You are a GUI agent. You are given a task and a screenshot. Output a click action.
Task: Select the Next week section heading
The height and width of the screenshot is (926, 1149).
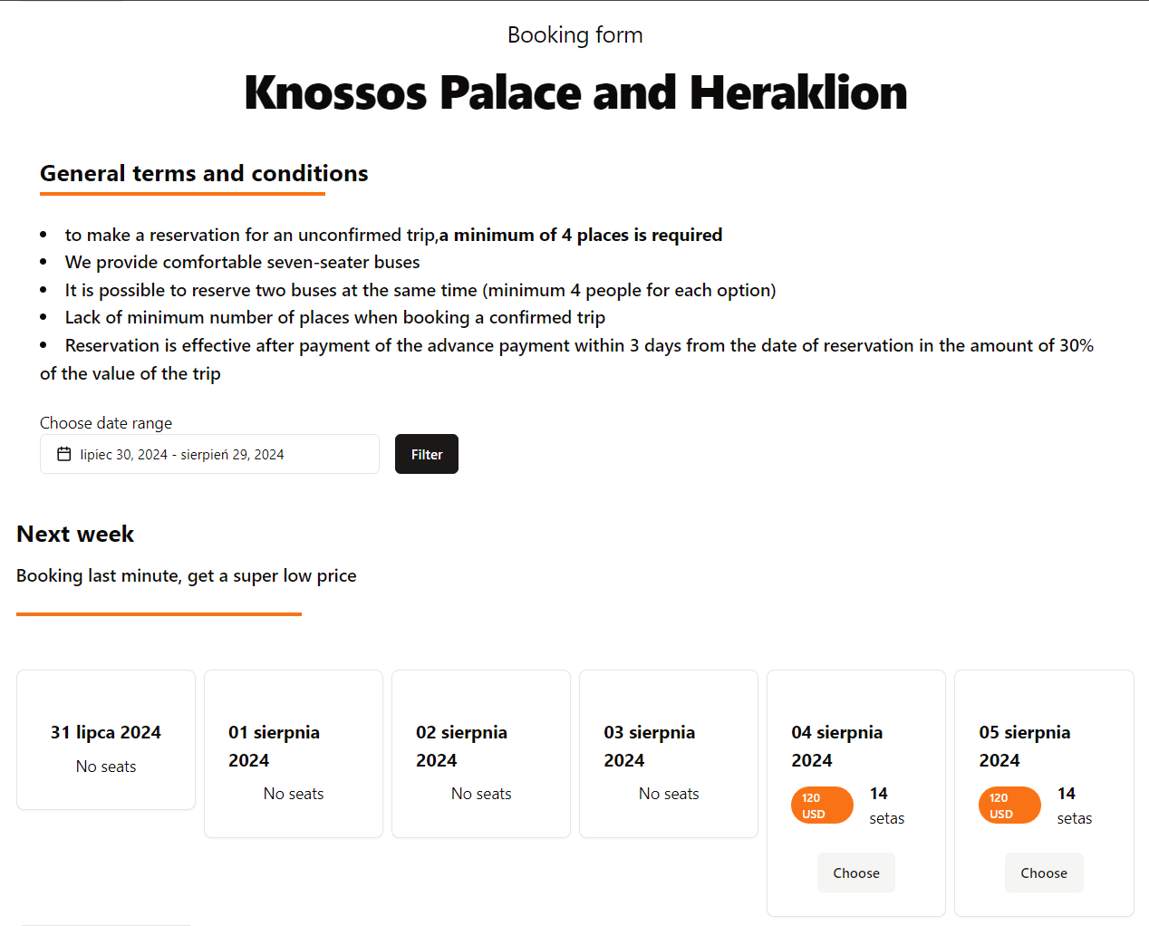[x=75, y=534]
